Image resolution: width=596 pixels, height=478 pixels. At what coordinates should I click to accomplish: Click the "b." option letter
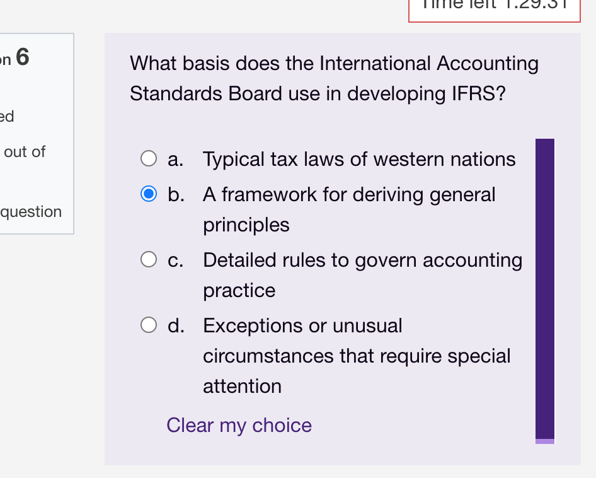coord(176,194)
